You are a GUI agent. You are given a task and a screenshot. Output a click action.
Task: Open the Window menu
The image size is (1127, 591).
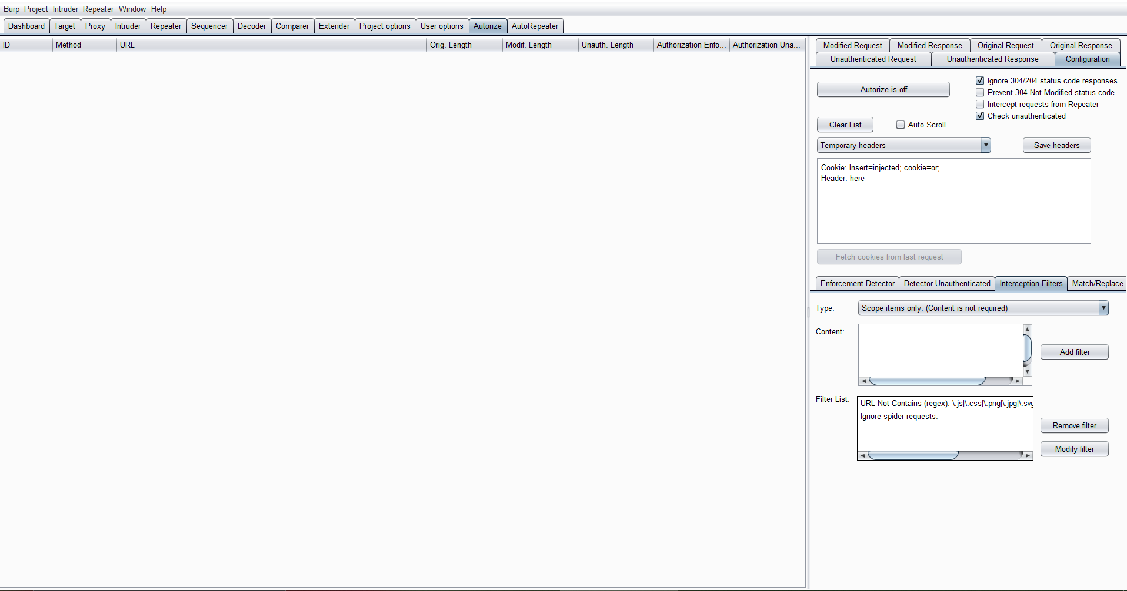point(132,9)
